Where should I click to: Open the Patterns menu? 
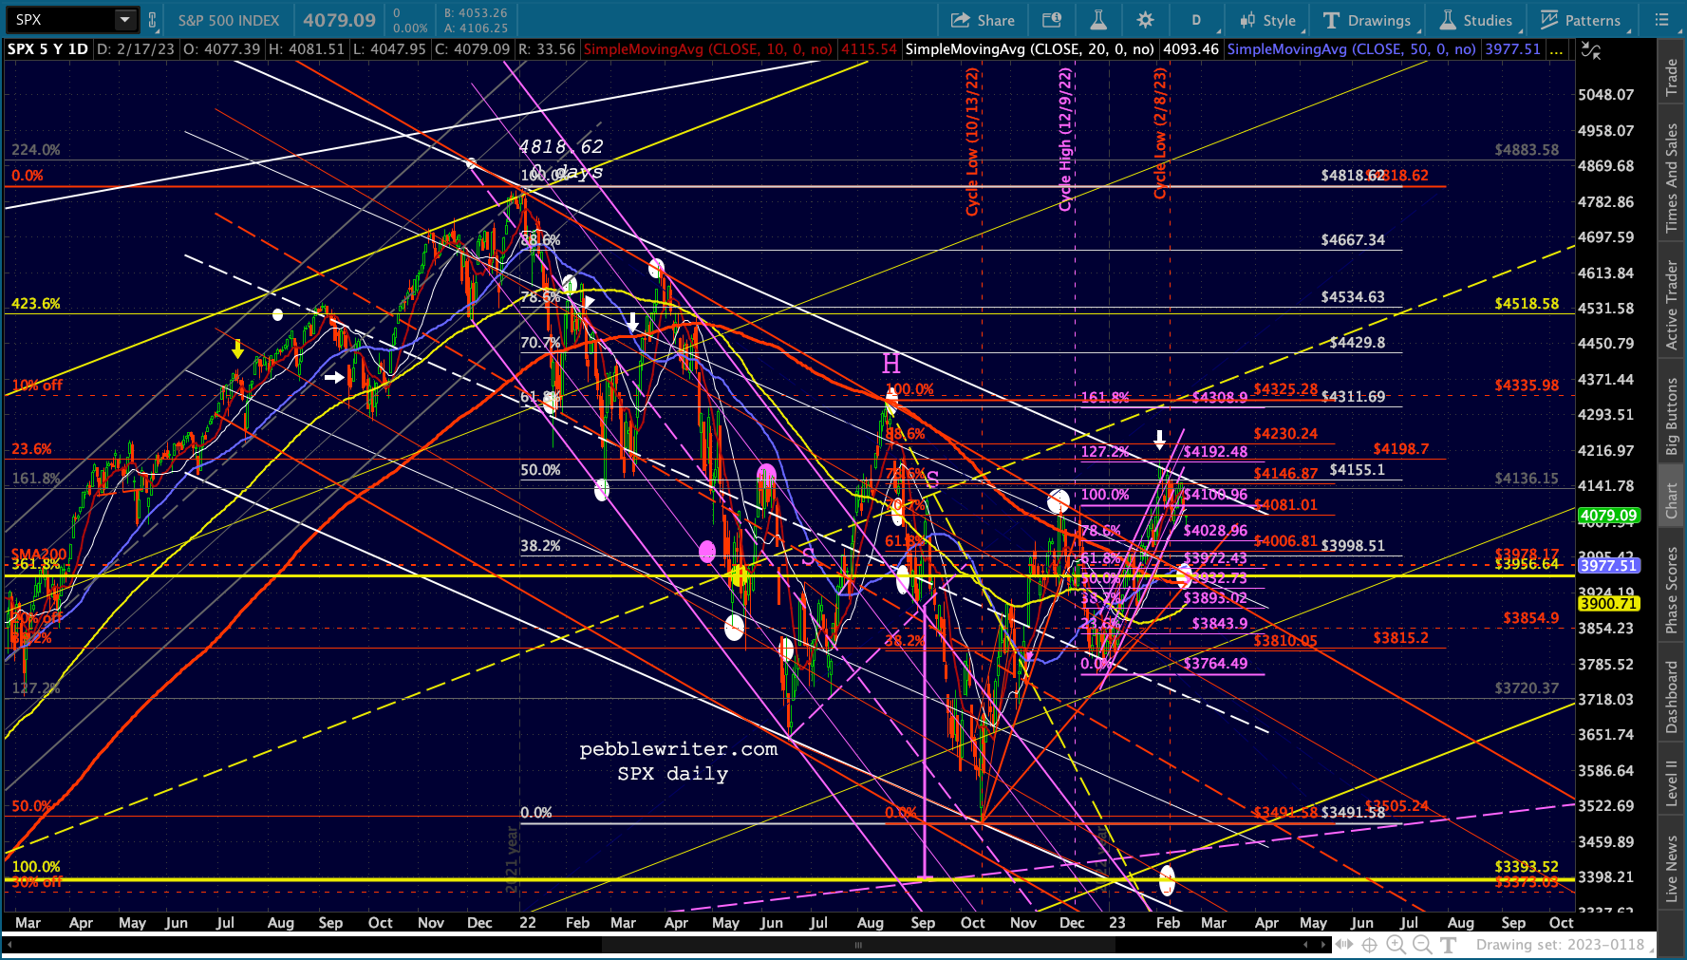pyautogui.click(x=1581, y=20)
